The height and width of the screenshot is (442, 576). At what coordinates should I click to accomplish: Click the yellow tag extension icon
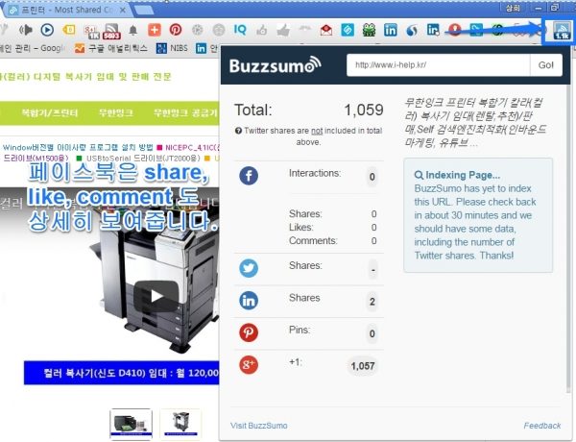click(69, 30)
